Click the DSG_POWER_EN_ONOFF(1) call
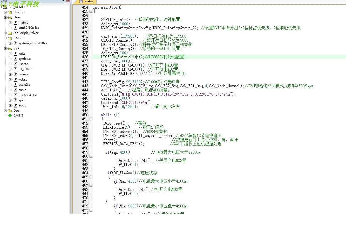 [x=124, y=69]
